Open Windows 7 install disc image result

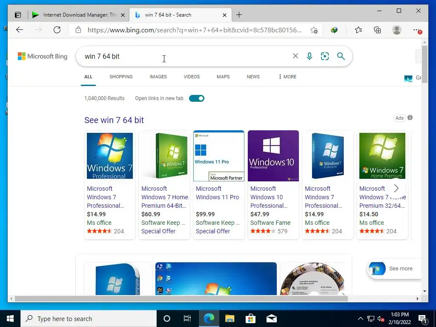tap(313, 278)
